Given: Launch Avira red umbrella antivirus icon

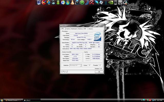Looking at the screenshot, I should [91, 2].
